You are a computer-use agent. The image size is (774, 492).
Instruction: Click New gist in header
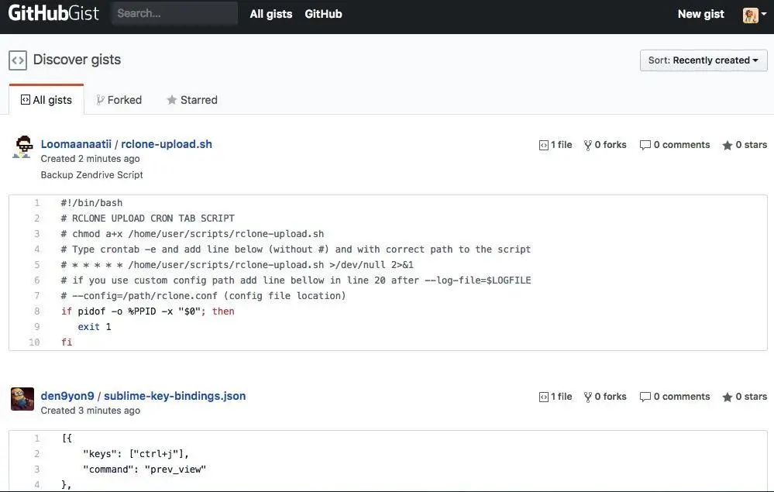(x=700, y=14)
